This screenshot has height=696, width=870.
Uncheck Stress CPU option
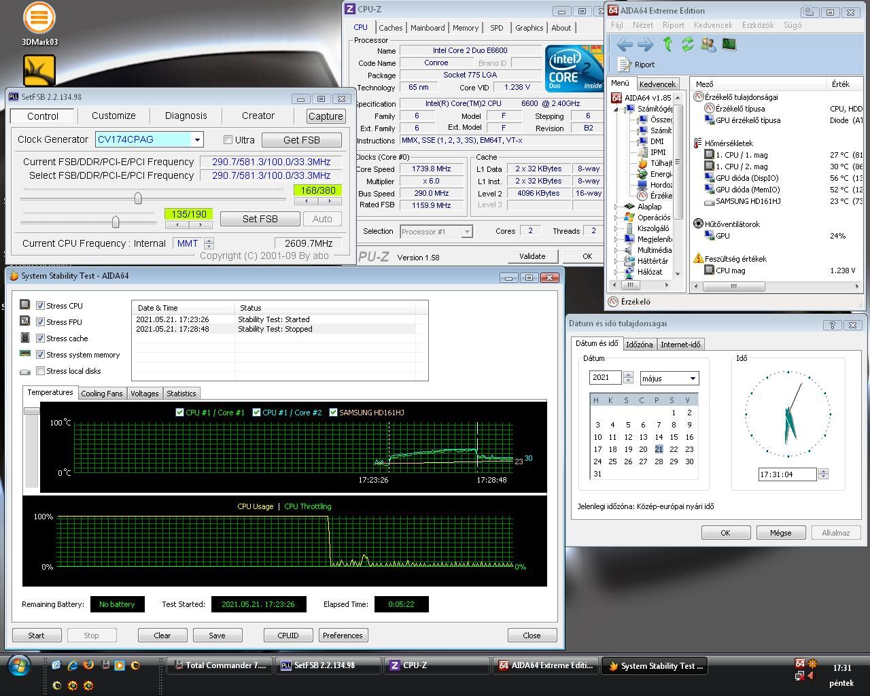point(41,306)
